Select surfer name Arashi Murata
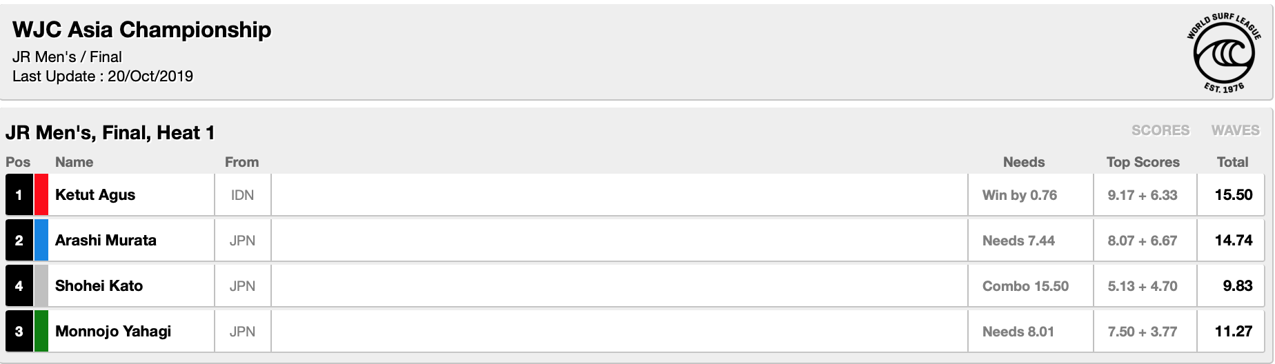The height and width of the screenshot is (364, 1275). [106, 241]
